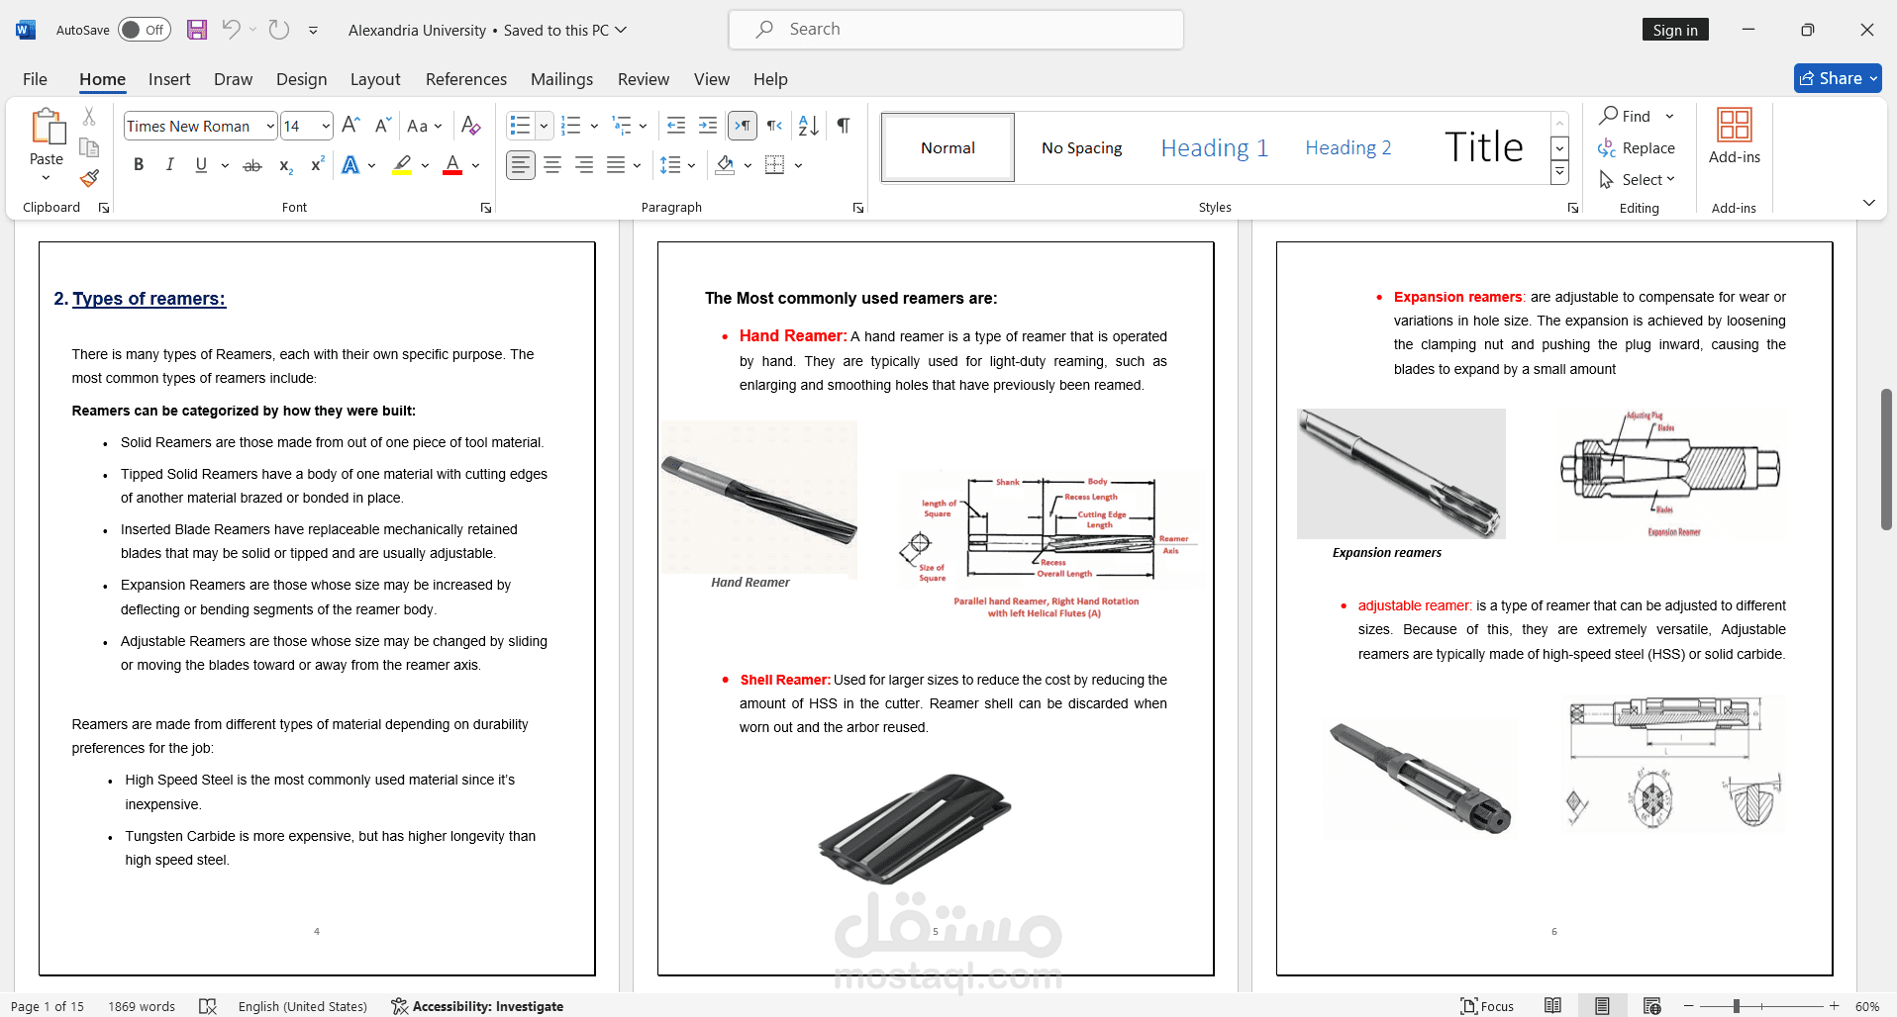1897x1017 pixels.
Task: Click the Sort icon in Paragraph group
Action: (808, 126)
